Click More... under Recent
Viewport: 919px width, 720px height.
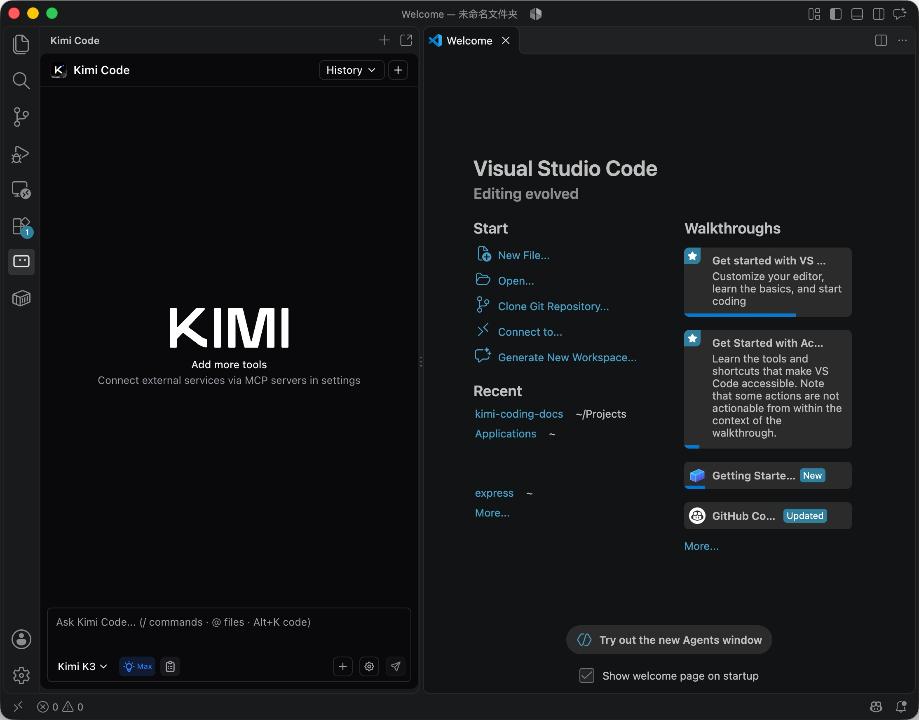492,513
